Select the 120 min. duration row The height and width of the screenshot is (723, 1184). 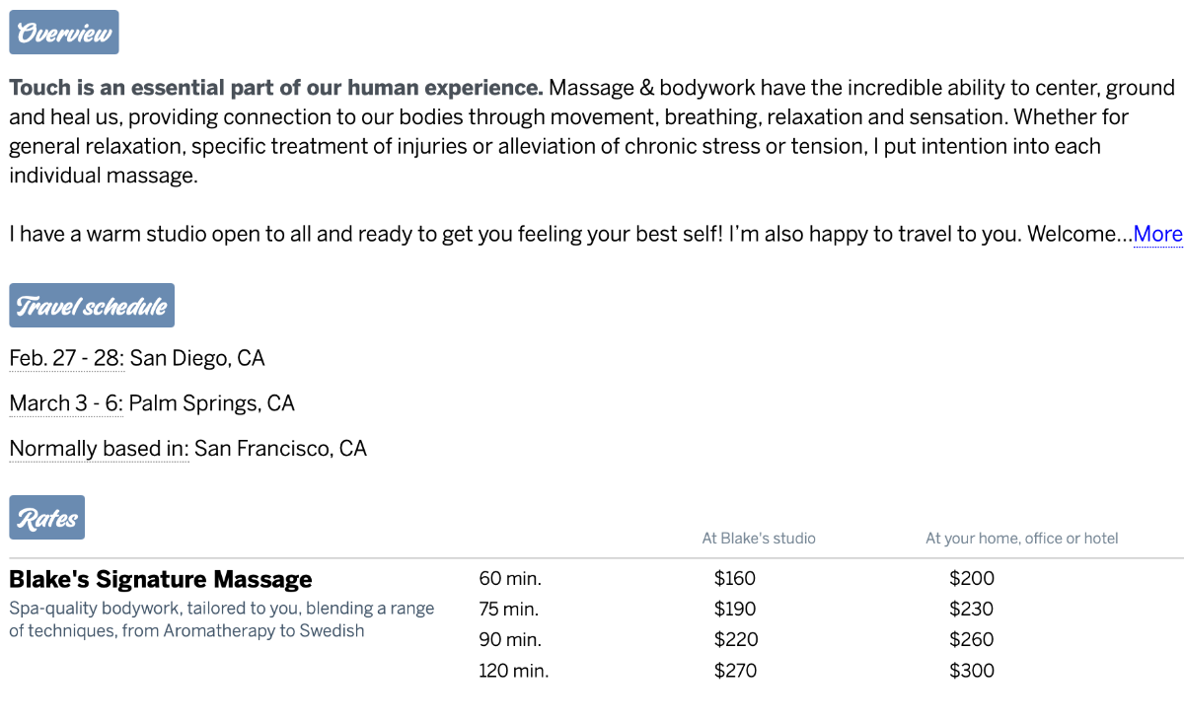point(514,671)
